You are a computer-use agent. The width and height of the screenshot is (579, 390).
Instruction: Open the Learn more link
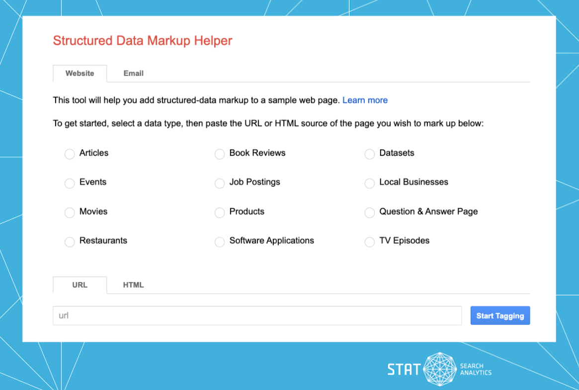coord(365,100)
